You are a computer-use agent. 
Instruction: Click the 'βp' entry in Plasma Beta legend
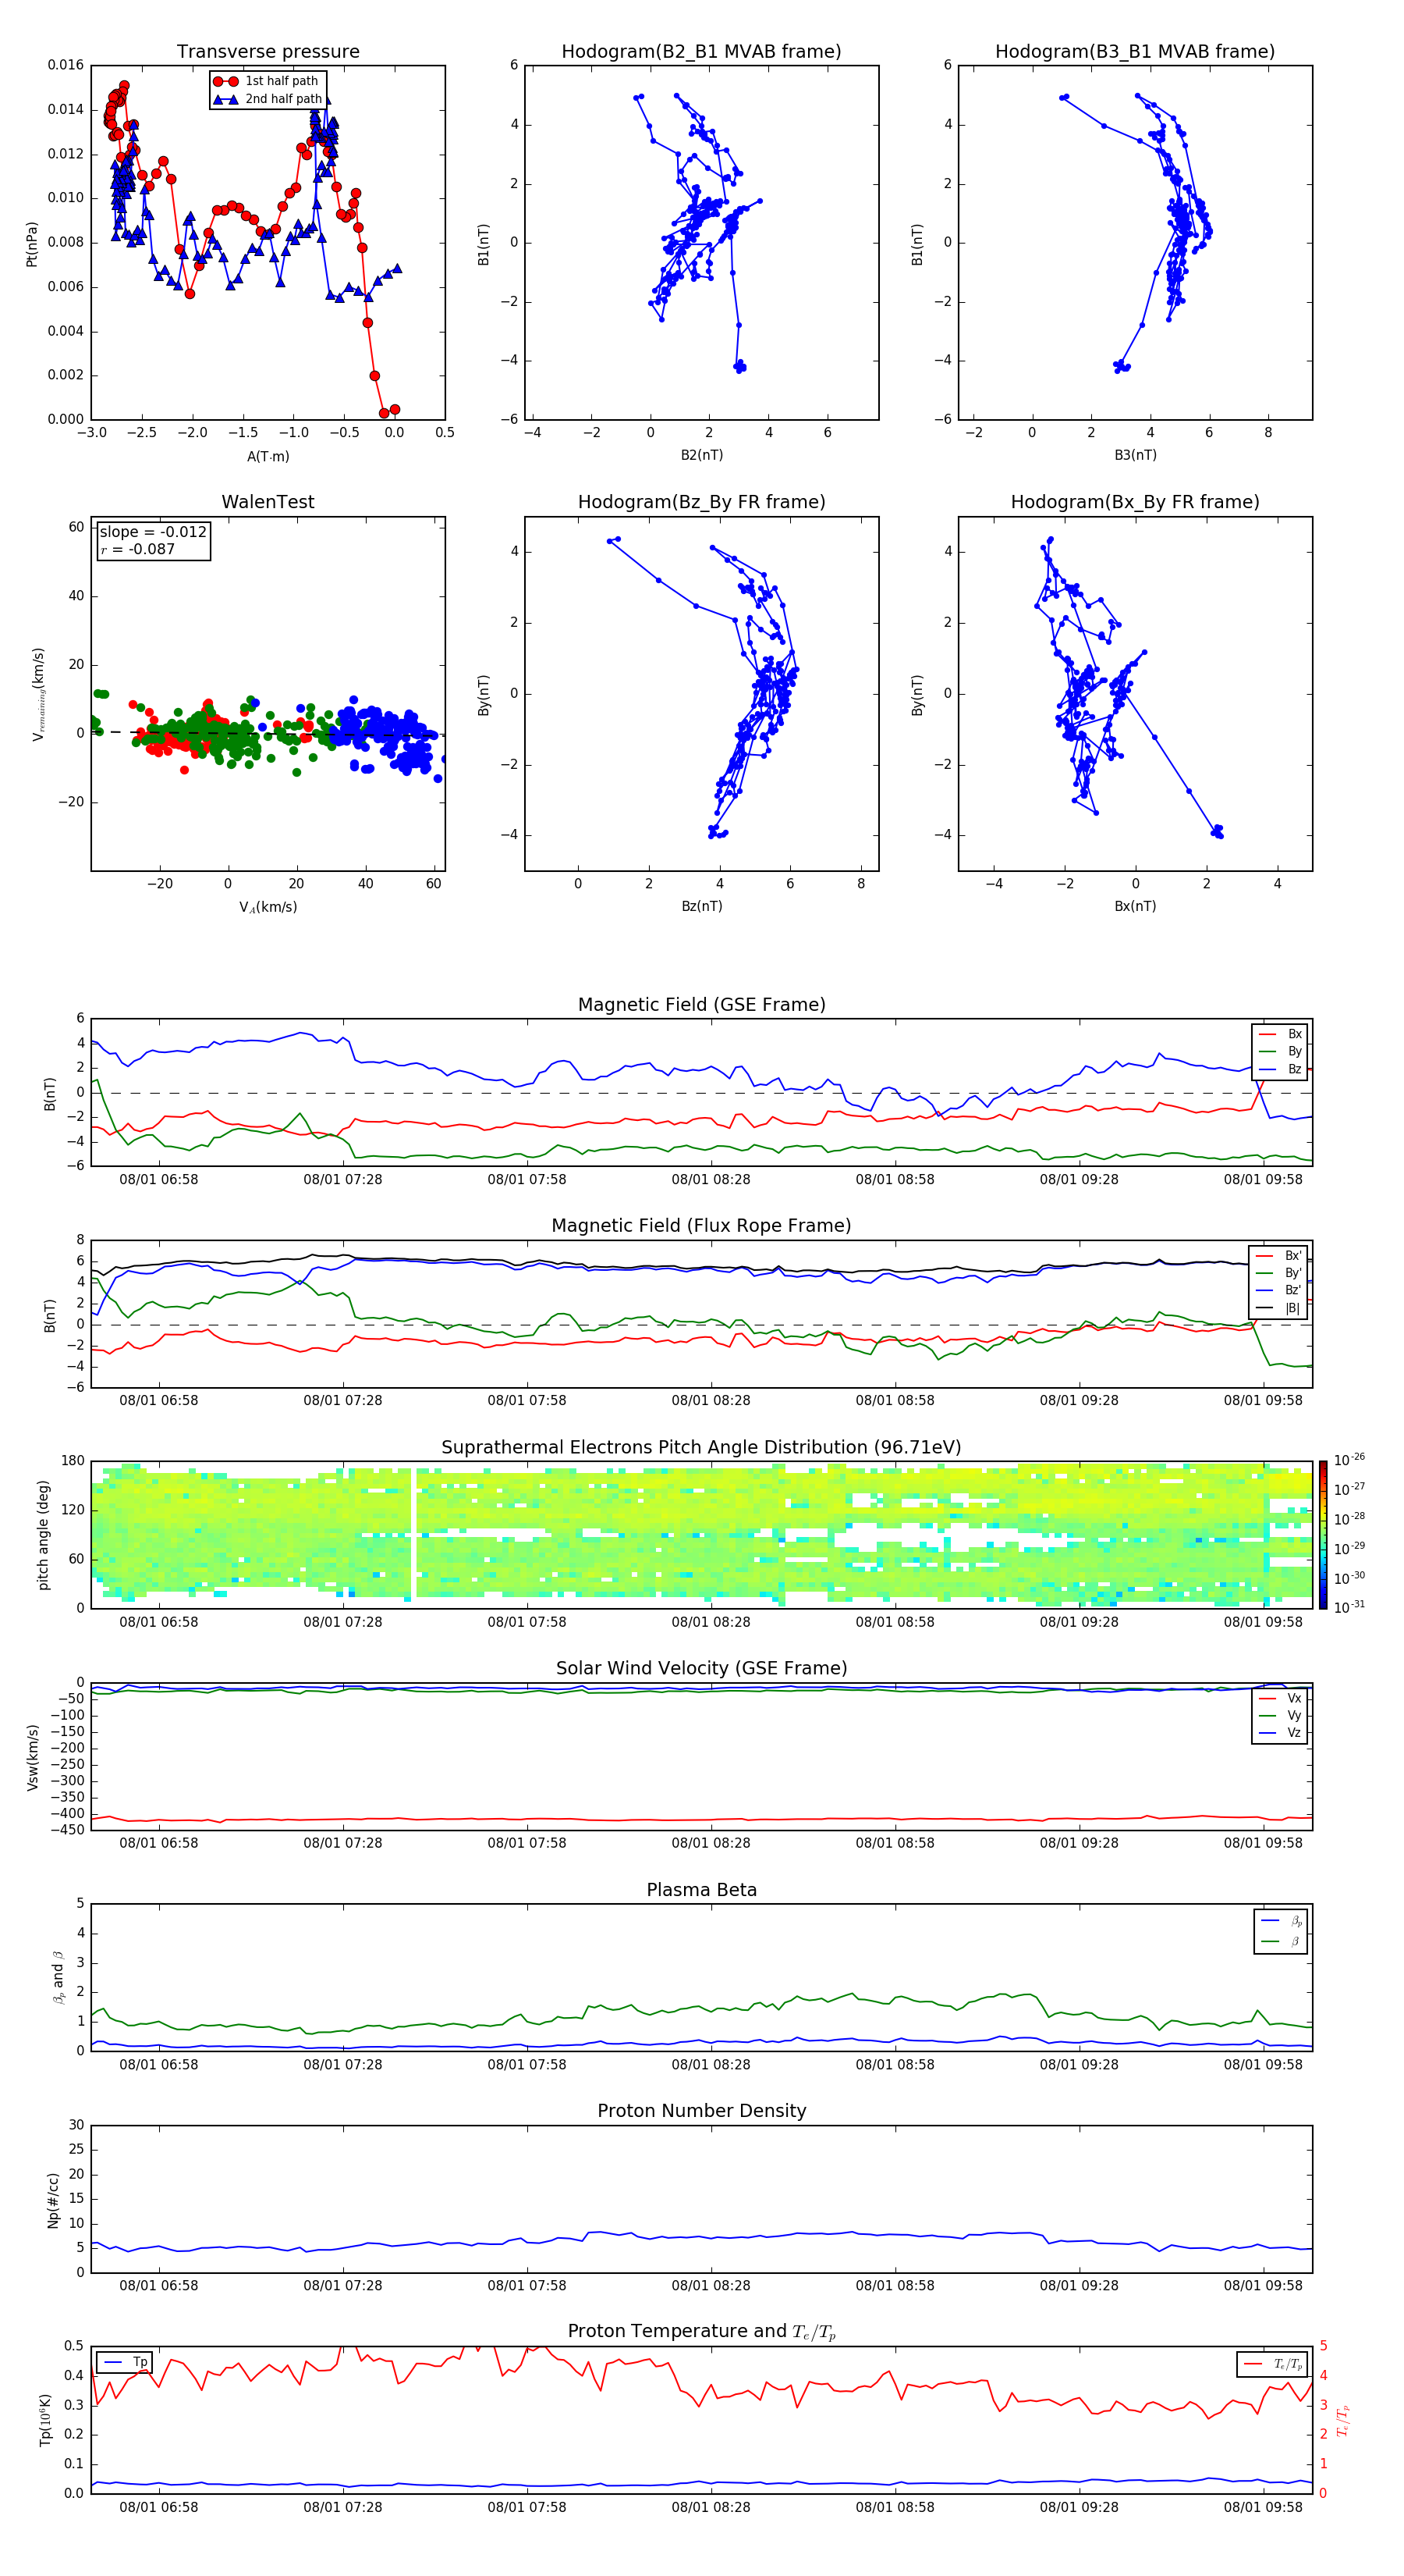[x=1281, y=1921]
